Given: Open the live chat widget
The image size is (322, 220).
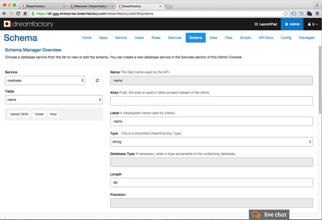Looking at the screenshot, I should pyautogui.click(x=269, y=214).
